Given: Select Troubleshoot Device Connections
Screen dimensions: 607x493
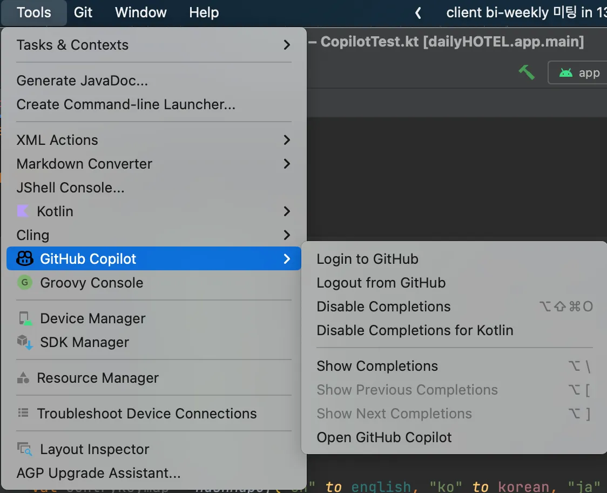Looking at the screenshot, I should 154,414.
